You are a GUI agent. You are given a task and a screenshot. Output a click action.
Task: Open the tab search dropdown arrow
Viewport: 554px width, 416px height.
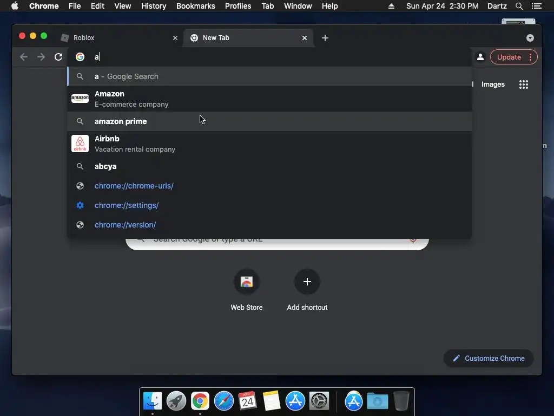coord(530,38)
